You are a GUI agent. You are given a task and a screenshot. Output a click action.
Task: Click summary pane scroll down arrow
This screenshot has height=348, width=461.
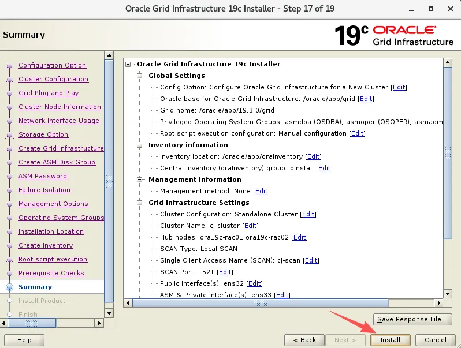point(448,294)
